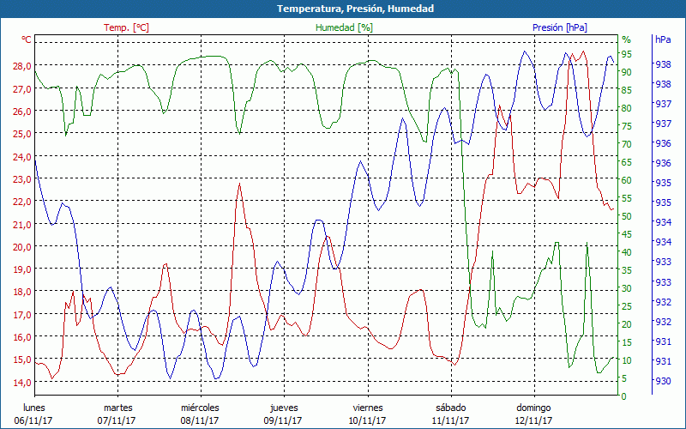Screen dimensions: 686x429
Task: Click the 14,0 temperature axis value
Action: click(22, 382)
